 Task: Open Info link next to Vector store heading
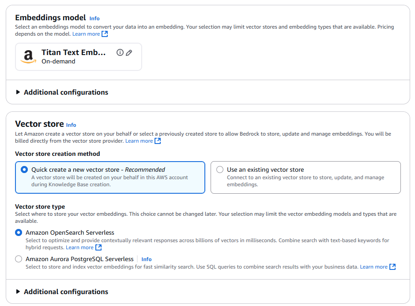71,125
